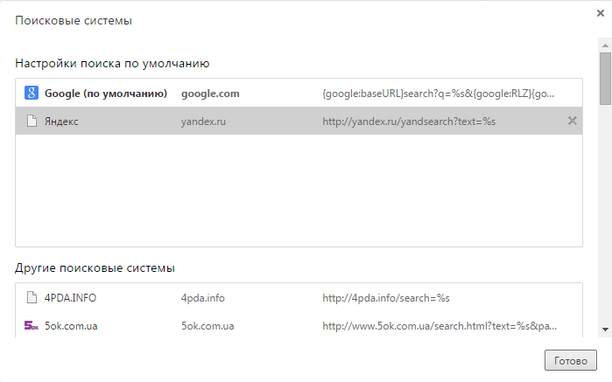Click the 5ok.com.ua search.html URL
Viewport: 612px width, 382px height.
click(438, 326)
